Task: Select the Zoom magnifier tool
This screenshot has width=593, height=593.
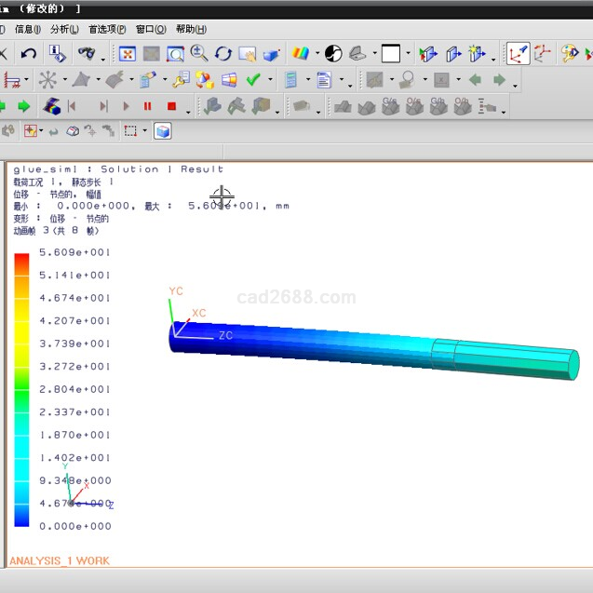Action: tap(198, 54)
